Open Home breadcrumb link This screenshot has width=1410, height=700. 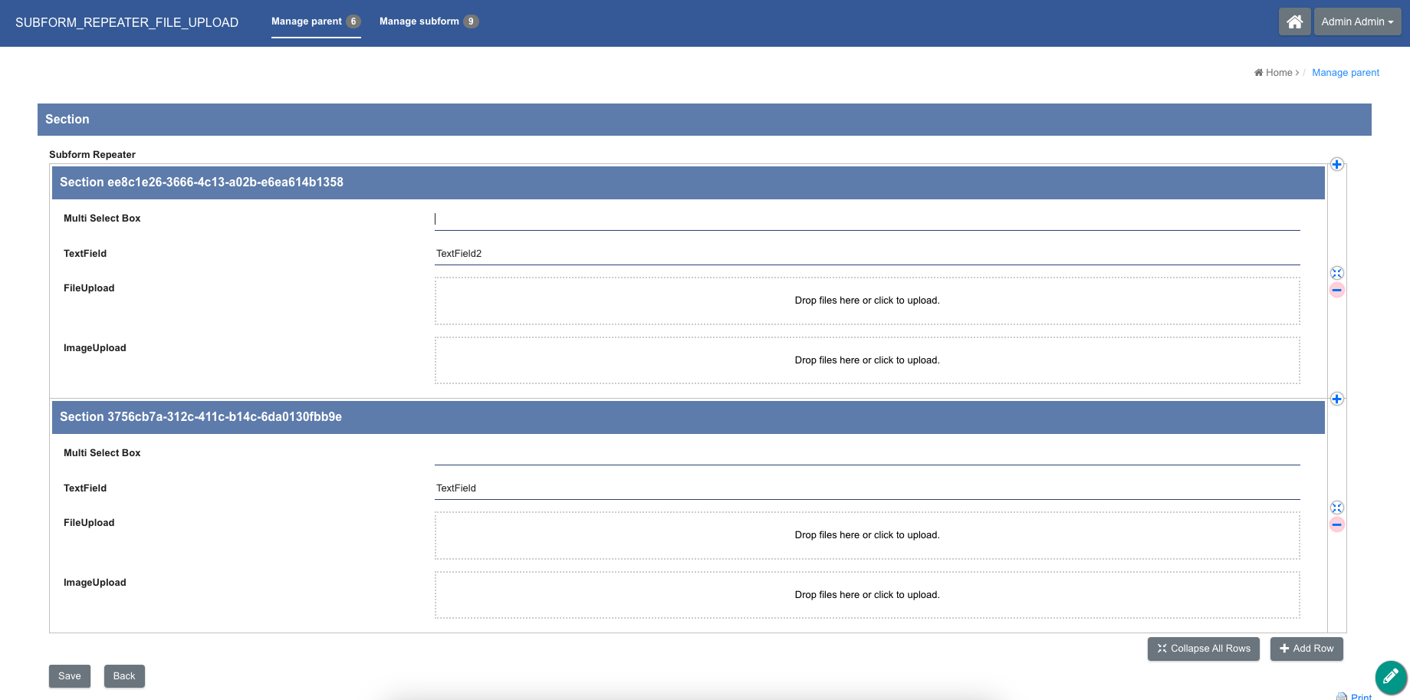click(x=1274, y=73)
